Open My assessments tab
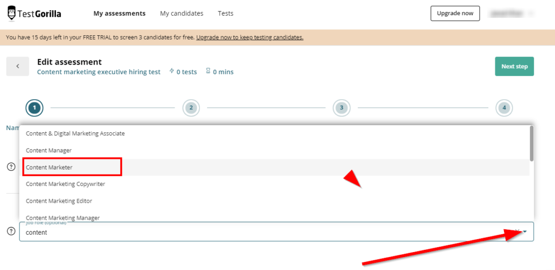 click(x=119, y=14)
